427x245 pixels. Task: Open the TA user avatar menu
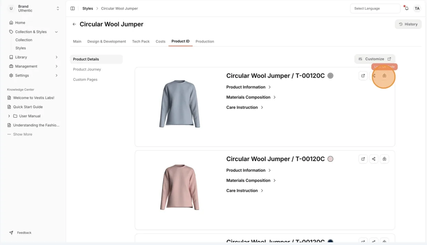click(x=417, y=9)
